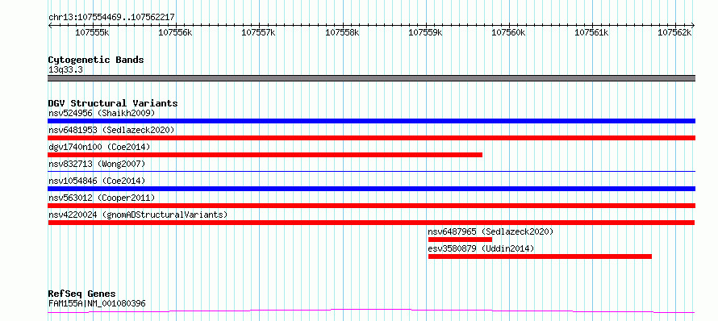Viewport: 718px width, 321px height.
Task: Click the Cytogenetic Bands track heading
Action: (x=96, y=60)
